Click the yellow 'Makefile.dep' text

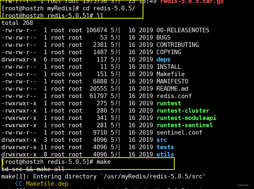[x=47, y=184]
